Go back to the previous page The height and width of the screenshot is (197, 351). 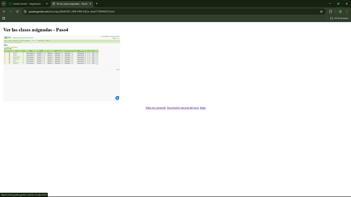tap(4, 11)
